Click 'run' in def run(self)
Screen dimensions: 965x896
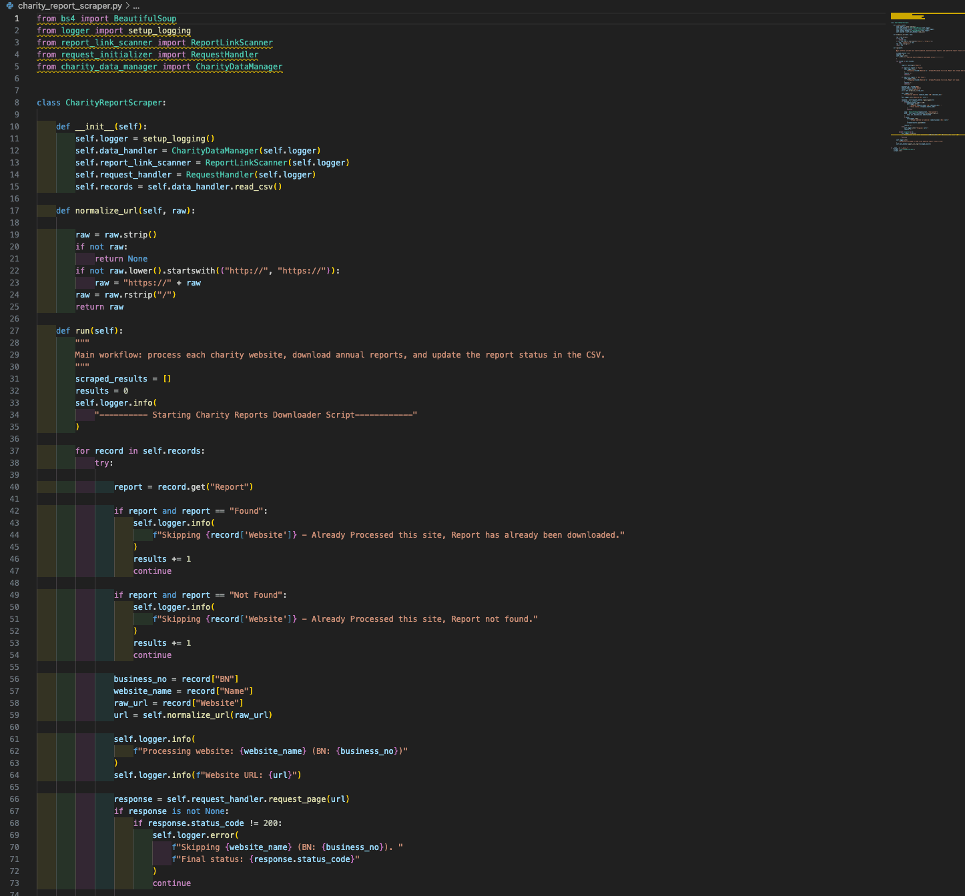pyautogui.click(x=83, y=331)
